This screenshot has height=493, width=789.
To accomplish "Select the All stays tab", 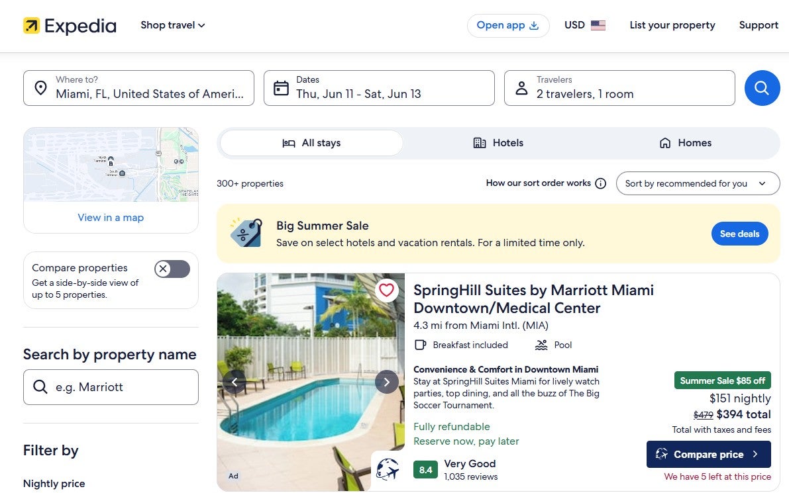I will point(311,143).
